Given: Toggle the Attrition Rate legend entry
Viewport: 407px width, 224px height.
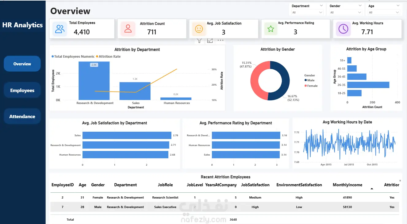Looking at the screenshot, I should point(108,56).
